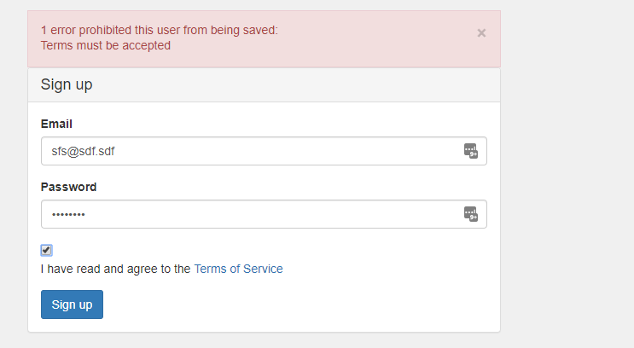Click the password manager icon in Email field

pos(470,151)
